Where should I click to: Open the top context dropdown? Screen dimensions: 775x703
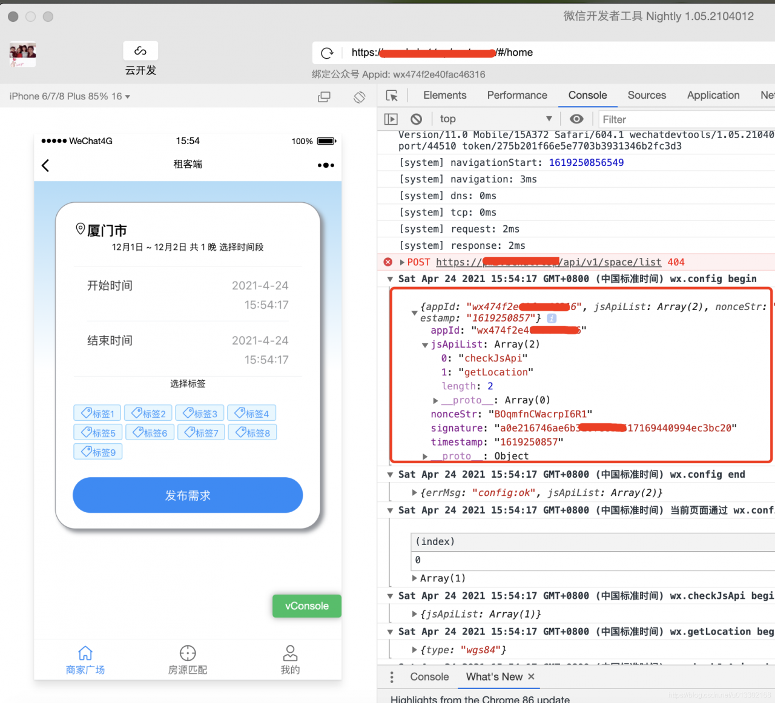click(x=496, y=119)
